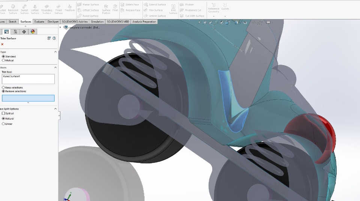360x201 pixels.
Task: Collapse the Selections section
Action: [x=55, y=68]
